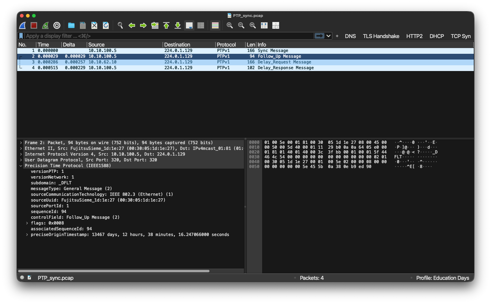Expand the Ethernet II details row

point(21,148)
